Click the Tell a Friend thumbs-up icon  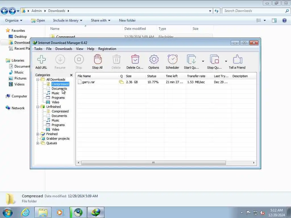[x=237, y=62]
